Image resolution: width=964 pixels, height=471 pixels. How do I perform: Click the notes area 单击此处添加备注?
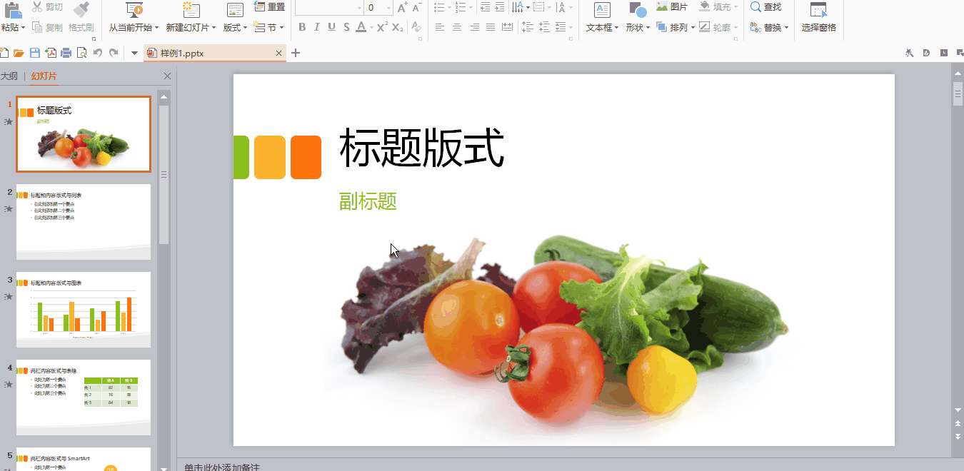click(x=221, y=467)
